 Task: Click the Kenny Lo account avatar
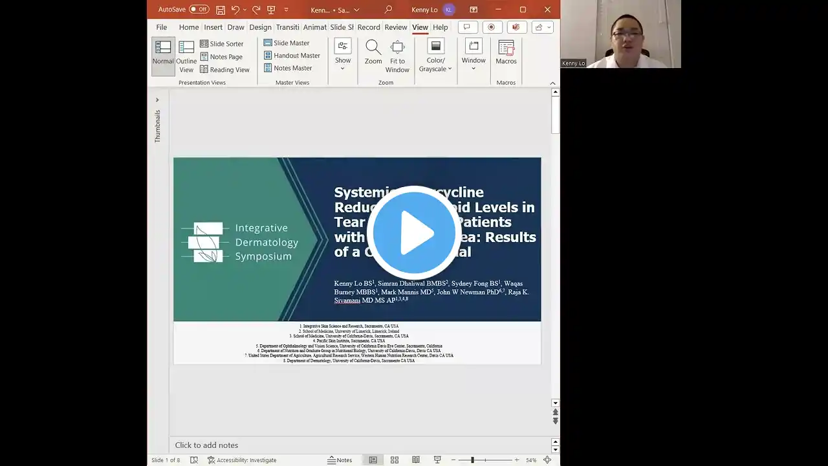point(448,10)
